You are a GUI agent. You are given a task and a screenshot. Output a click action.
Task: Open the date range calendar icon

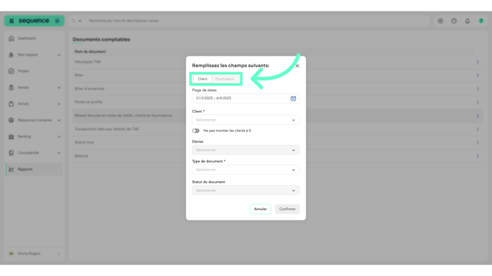coord(293,98)
